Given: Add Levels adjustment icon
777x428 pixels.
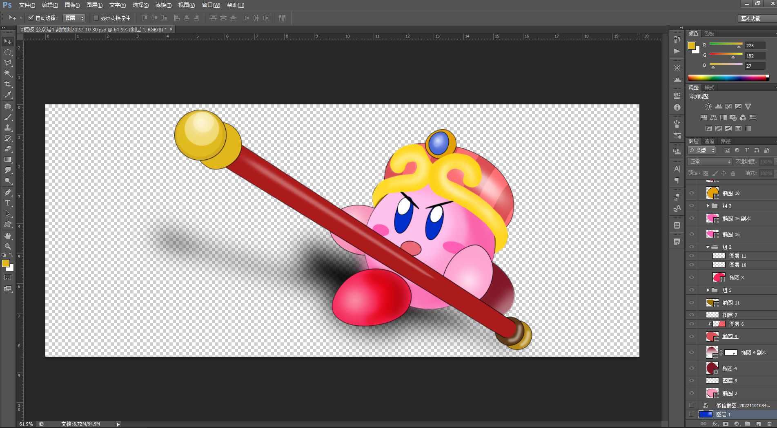Looking at the screenshot, I should click(x=719, y=107).
